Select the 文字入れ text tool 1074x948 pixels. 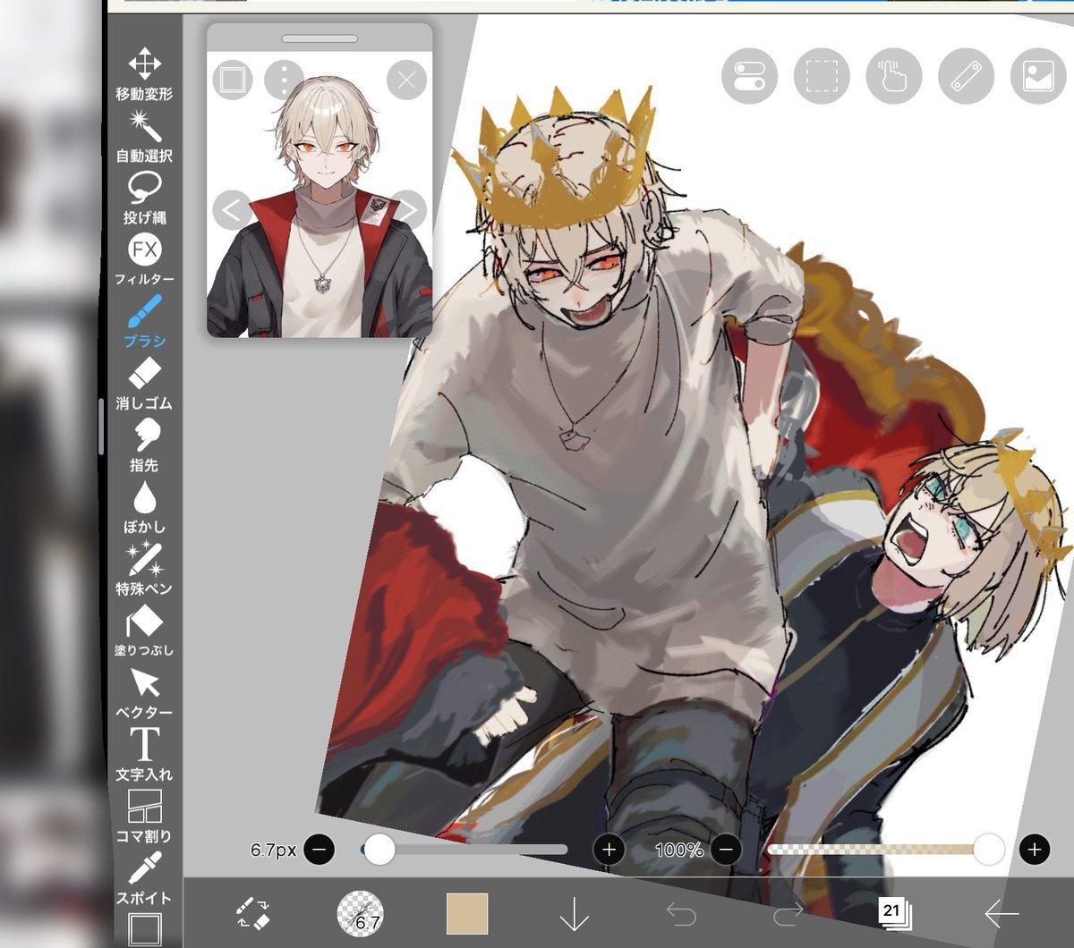click(x=144, y=755)
